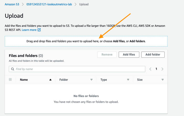The width and height of the screenshot is (184, 116).
Task: Sort by Size column arrow
Action: click(x=162, y=80)
